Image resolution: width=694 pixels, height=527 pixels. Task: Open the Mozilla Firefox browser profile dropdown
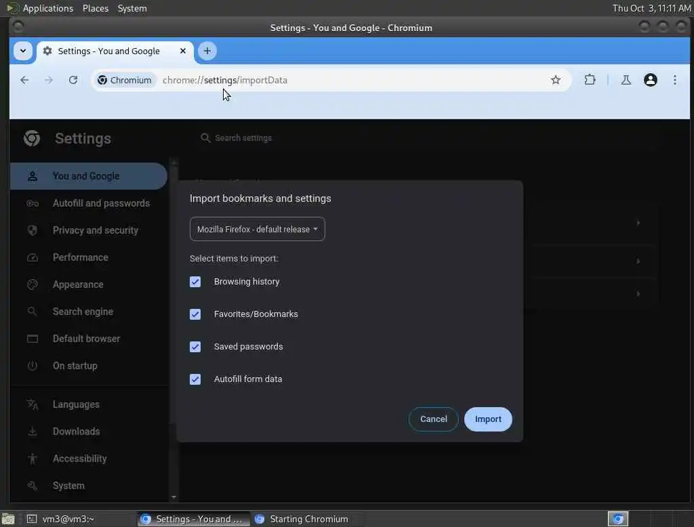tap(257, 229)
